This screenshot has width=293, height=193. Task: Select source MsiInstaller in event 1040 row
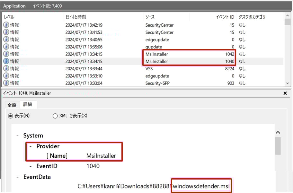(x=156, y=61)
